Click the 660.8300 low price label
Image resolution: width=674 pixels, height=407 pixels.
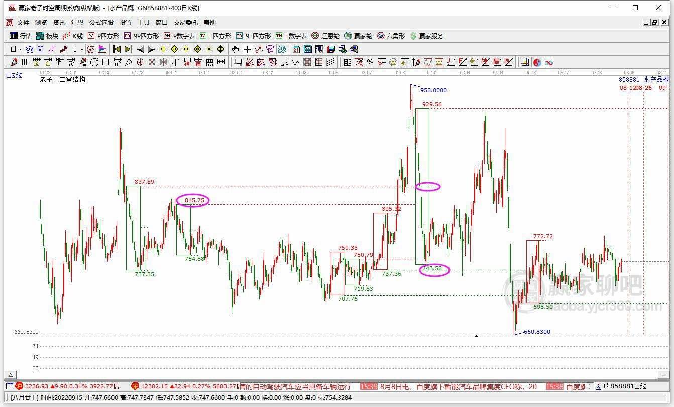coord(537,332)
